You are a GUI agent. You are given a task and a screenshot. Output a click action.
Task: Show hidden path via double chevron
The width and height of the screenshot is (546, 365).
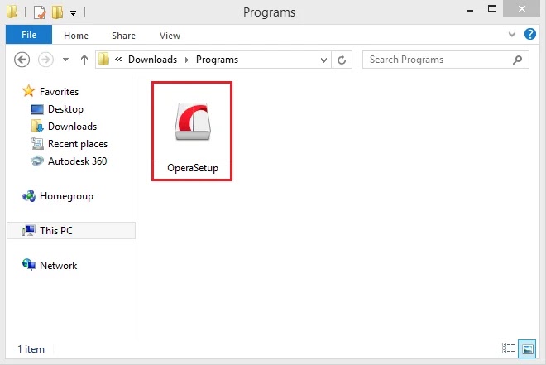(x=118, y=60)
